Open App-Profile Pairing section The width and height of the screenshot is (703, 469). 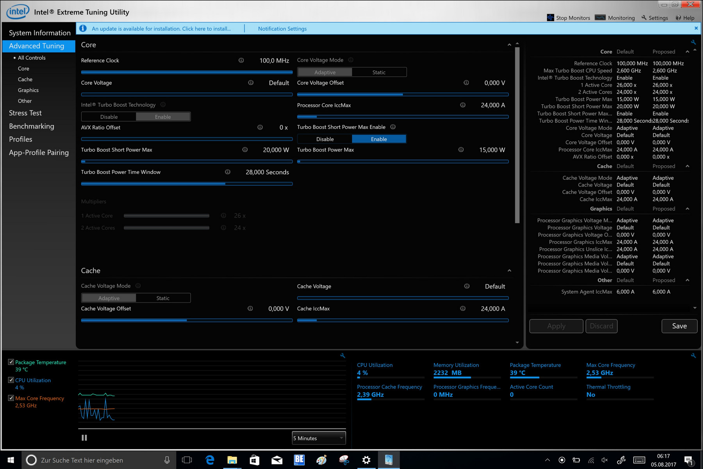[39, 152]
